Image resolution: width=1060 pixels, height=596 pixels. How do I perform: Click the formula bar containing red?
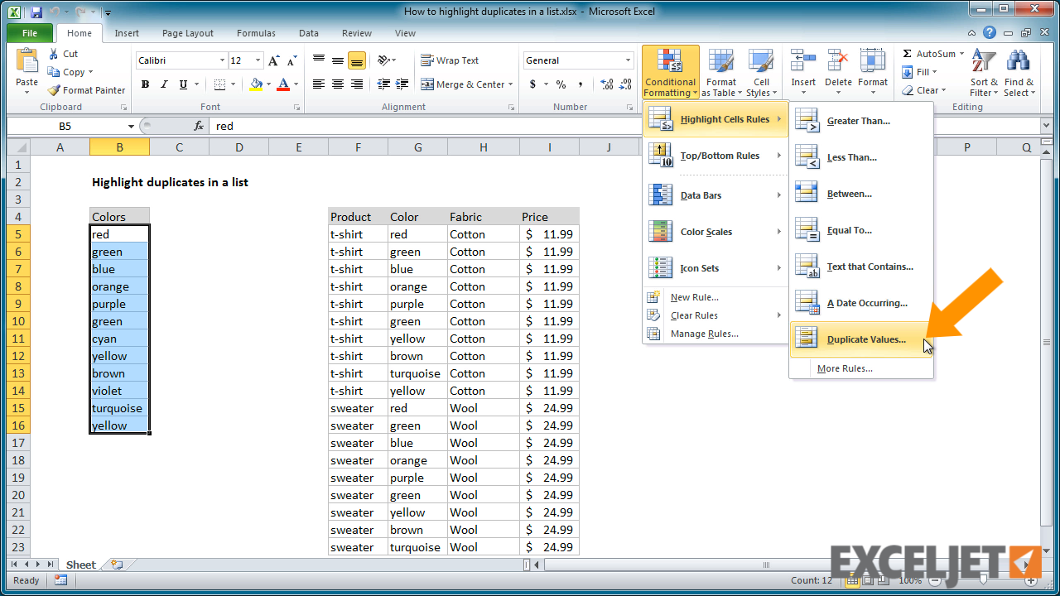624,126
